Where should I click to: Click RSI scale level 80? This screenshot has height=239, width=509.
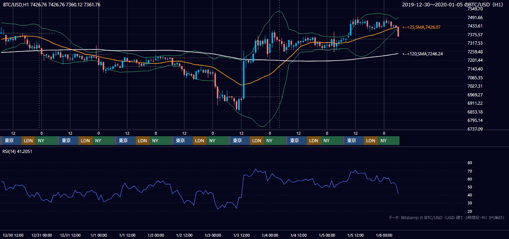(x=470, y=163)
